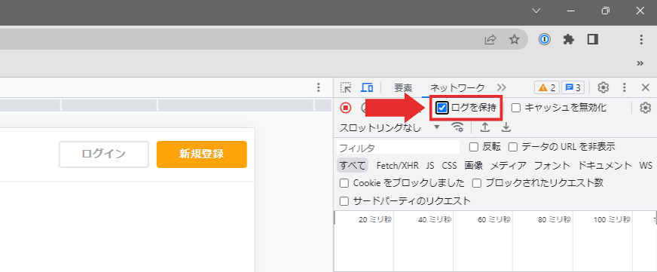The image size is (657, 272).
Task: Open the スロットリングなし throttling dropdown
Action: [390, 127]
